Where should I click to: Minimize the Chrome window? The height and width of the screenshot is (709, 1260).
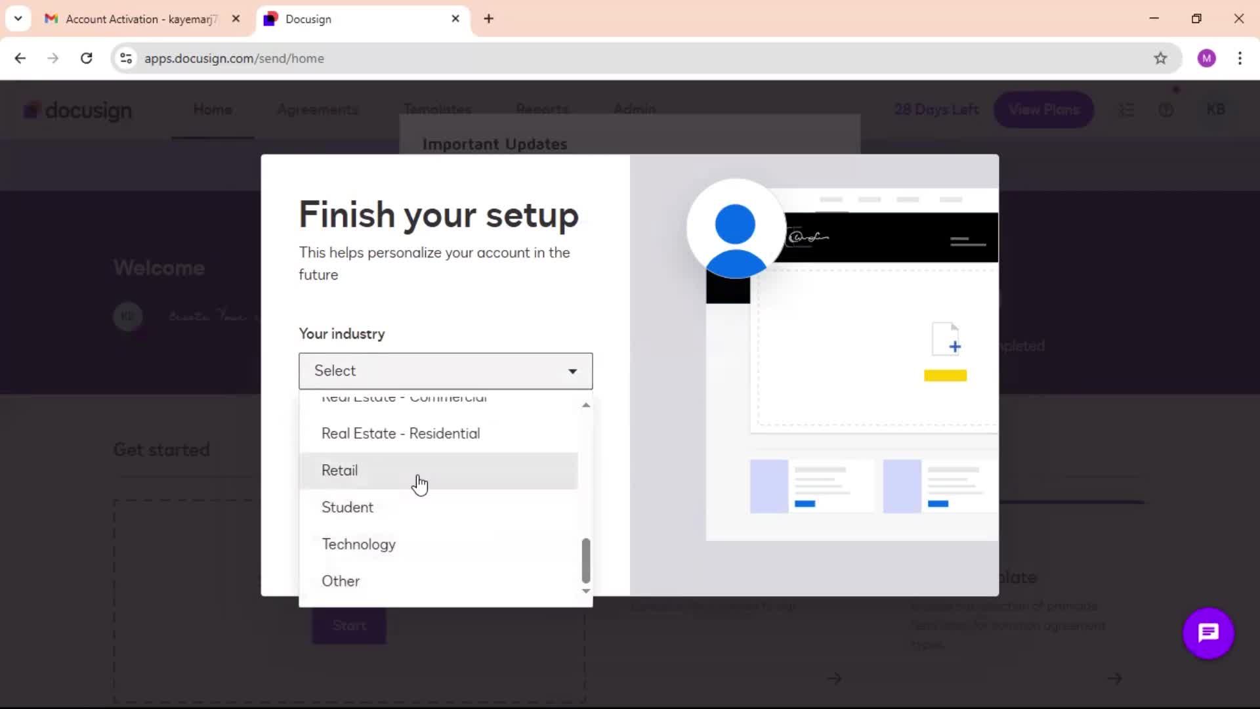pos(1154,18)
